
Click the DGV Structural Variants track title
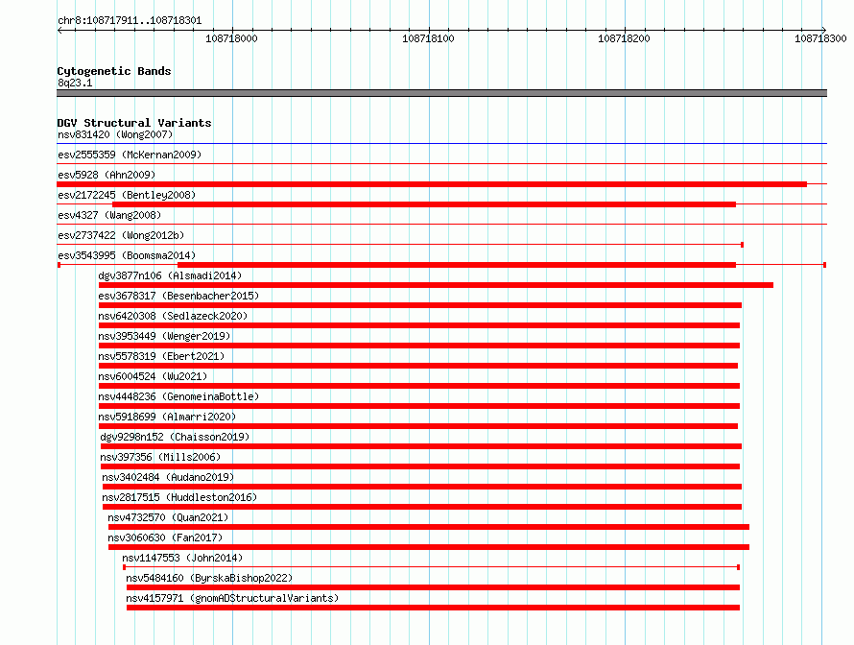[x=134, y=123]
